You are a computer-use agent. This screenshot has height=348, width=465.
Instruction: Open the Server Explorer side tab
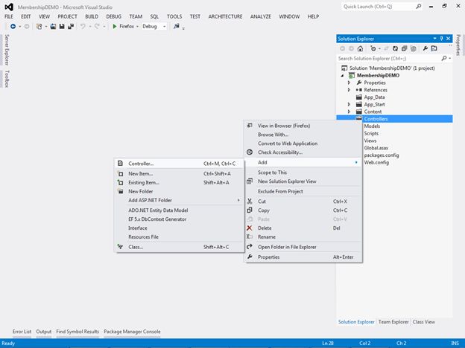7,49
